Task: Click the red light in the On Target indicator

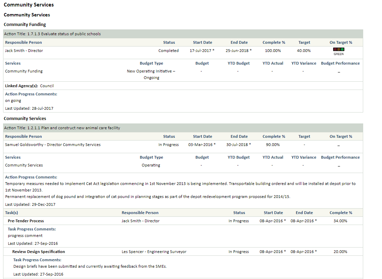Action: coord(335,49)
